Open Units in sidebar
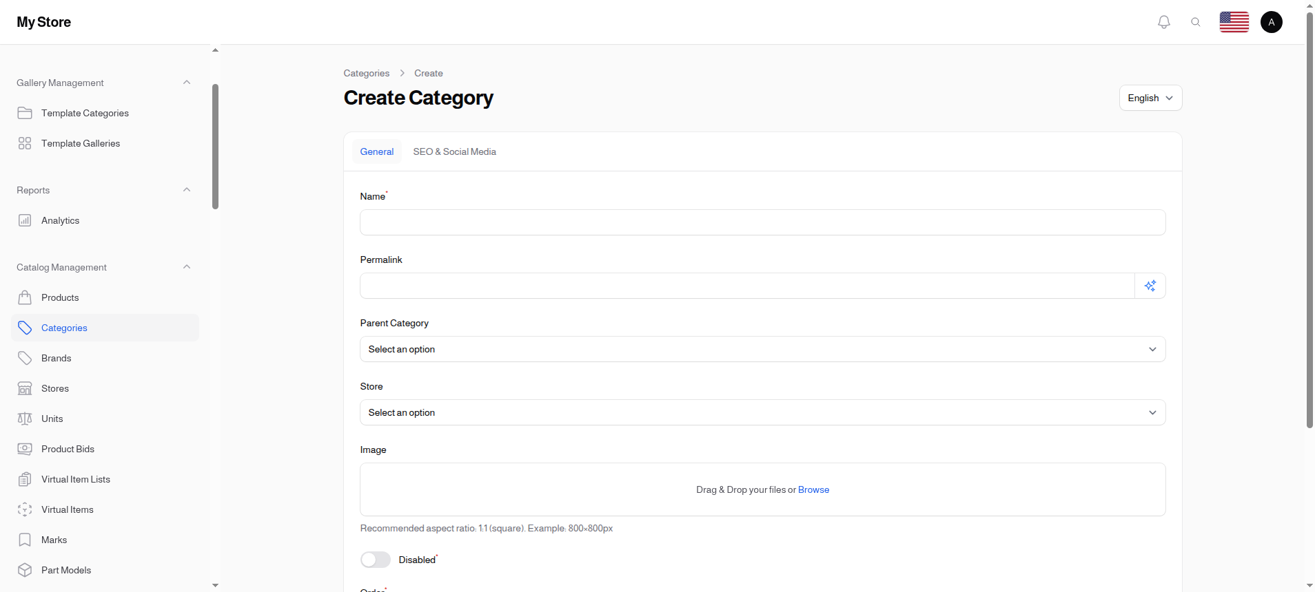 pos(105,419)
